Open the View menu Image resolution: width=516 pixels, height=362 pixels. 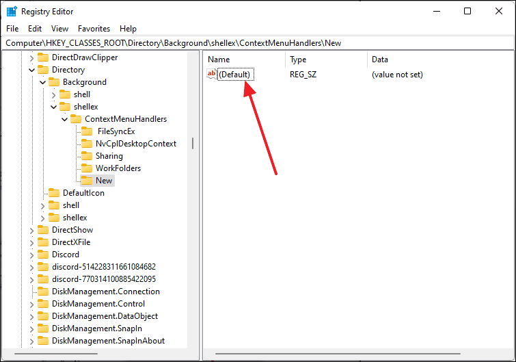[x=59, y=29]
